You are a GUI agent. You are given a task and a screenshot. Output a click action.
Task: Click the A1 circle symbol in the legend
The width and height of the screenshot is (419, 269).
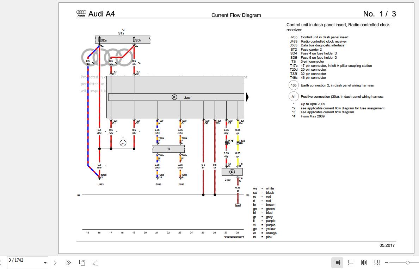pyautogui.click(x=294, y=96)
